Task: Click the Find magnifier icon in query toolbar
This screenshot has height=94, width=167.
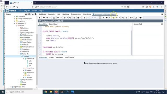Action: tap(58, 18)
